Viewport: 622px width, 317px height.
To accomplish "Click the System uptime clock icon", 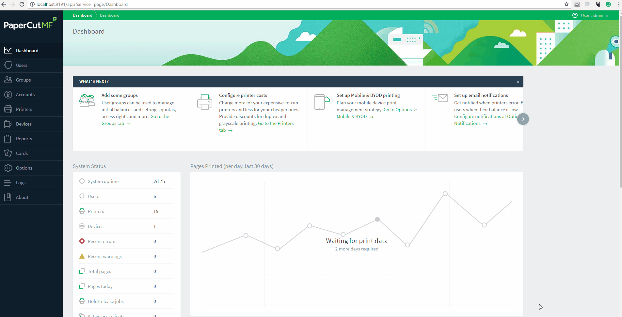I will (x=82, y=181).
